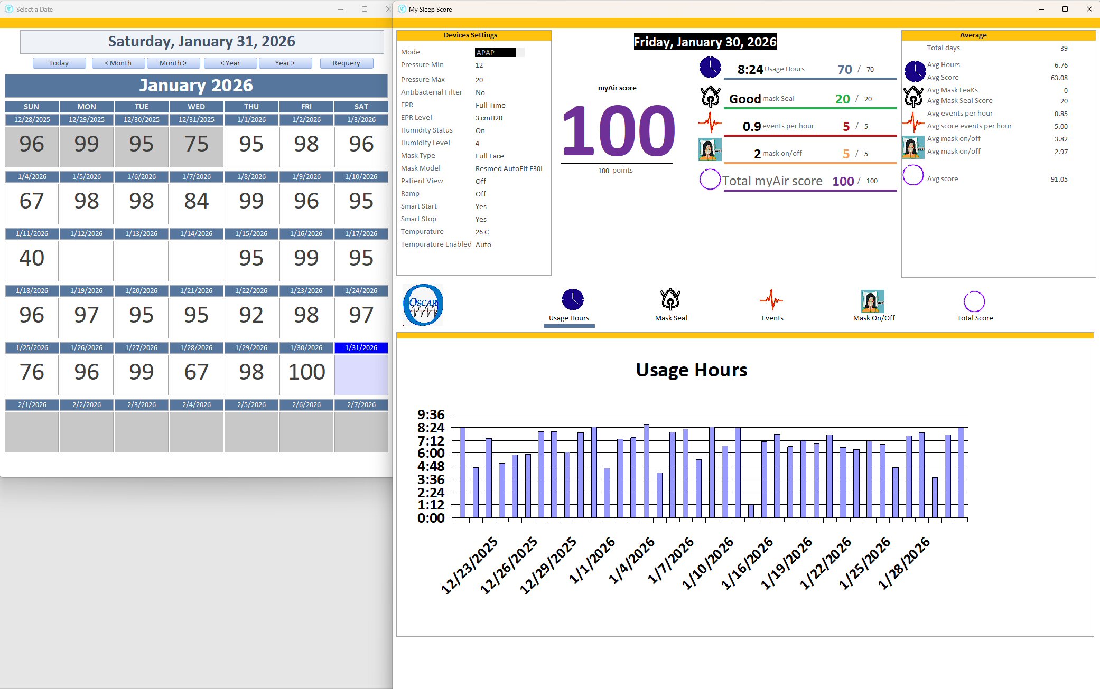Pick the highlighted 1/31/2026 date header
The image size is (1100, 689).
tap(361, 347)
